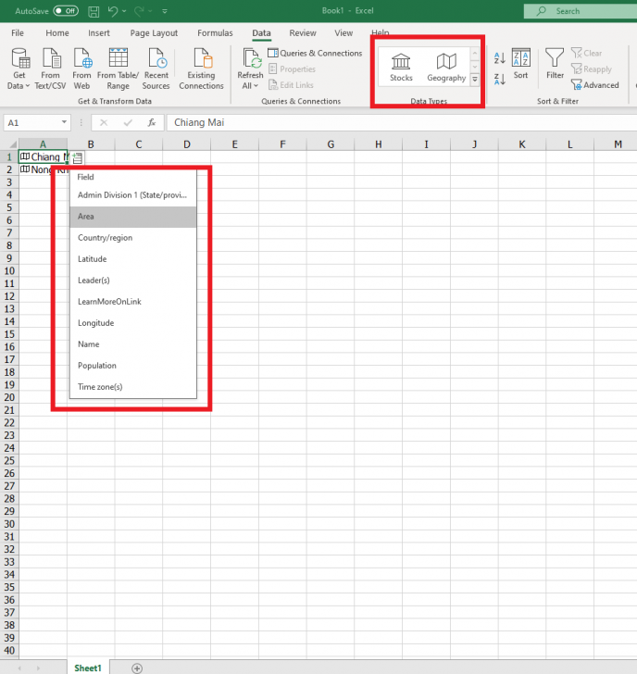Click the Select All corner triangle
The width and height of the screenshot is (637, 674).
(x=13, y=144)
